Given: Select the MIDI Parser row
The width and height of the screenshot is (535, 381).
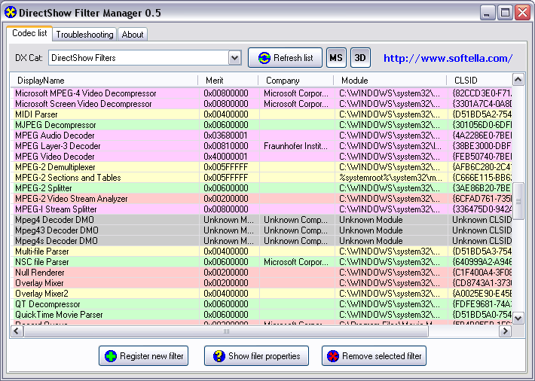Looking at the screenshot, I should (263, 114).
